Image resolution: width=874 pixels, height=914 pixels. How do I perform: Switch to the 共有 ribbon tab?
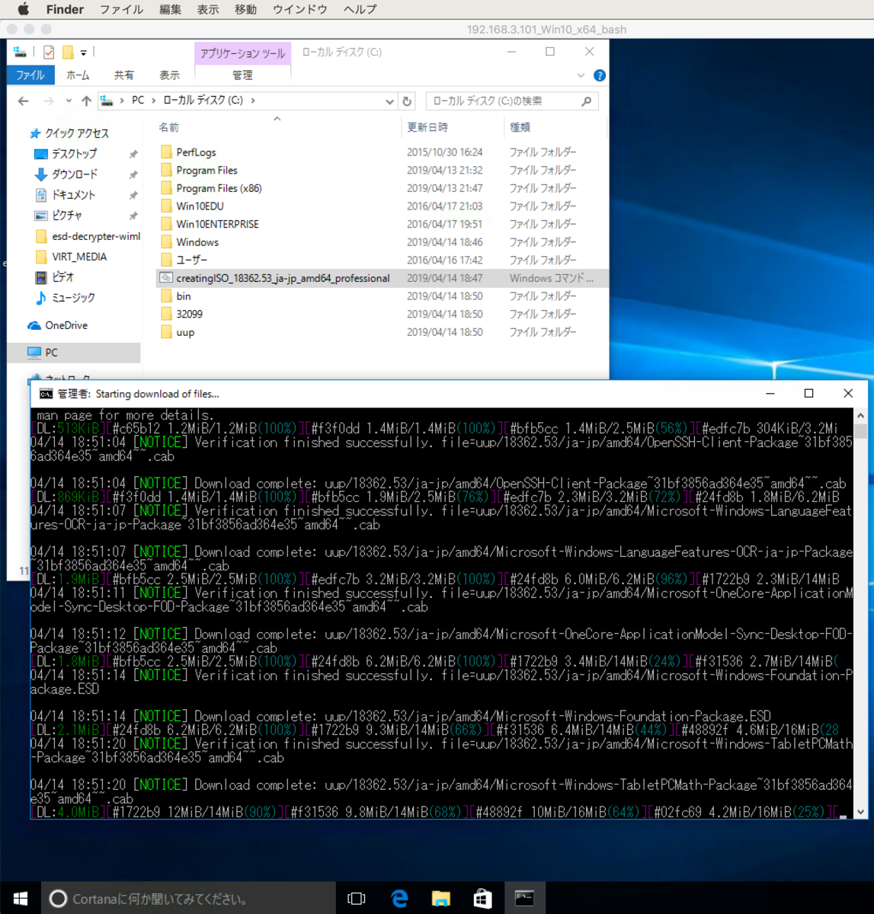(123, 75)
